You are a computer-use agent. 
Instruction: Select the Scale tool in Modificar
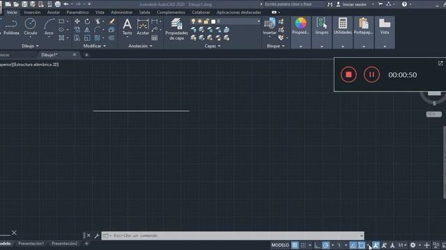[x=87, y=37]
